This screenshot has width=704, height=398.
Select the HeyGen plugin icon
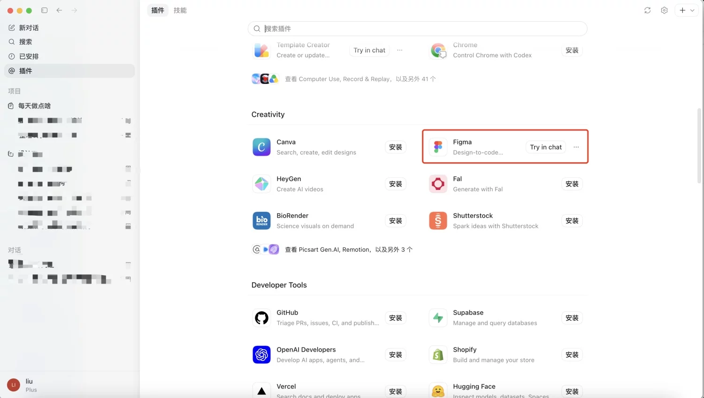click(261, 184)
